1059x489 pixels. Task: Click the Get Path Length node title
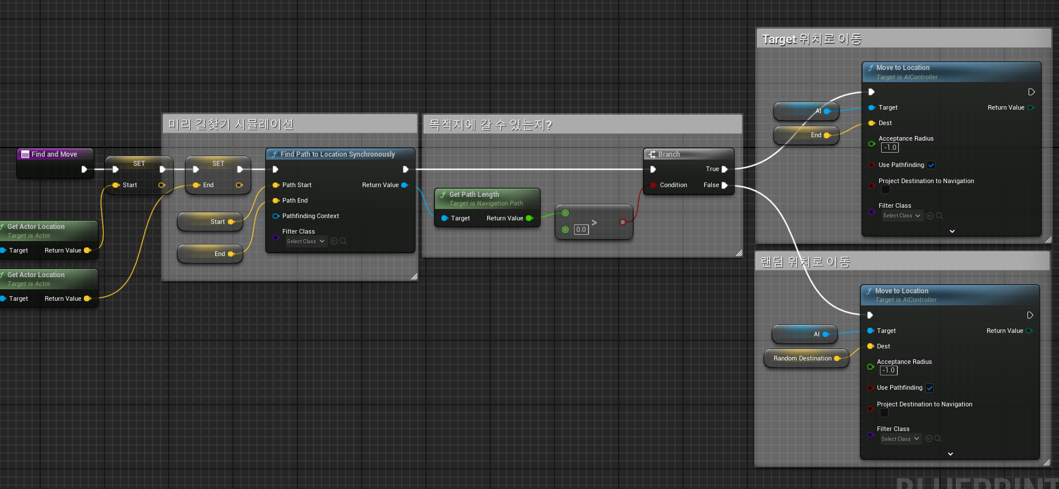(x=474, y=195)
